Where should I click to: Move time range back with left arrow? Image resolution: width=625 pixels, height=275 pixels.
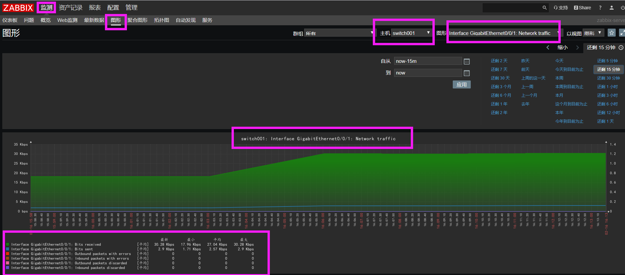[x=548, y=48]
